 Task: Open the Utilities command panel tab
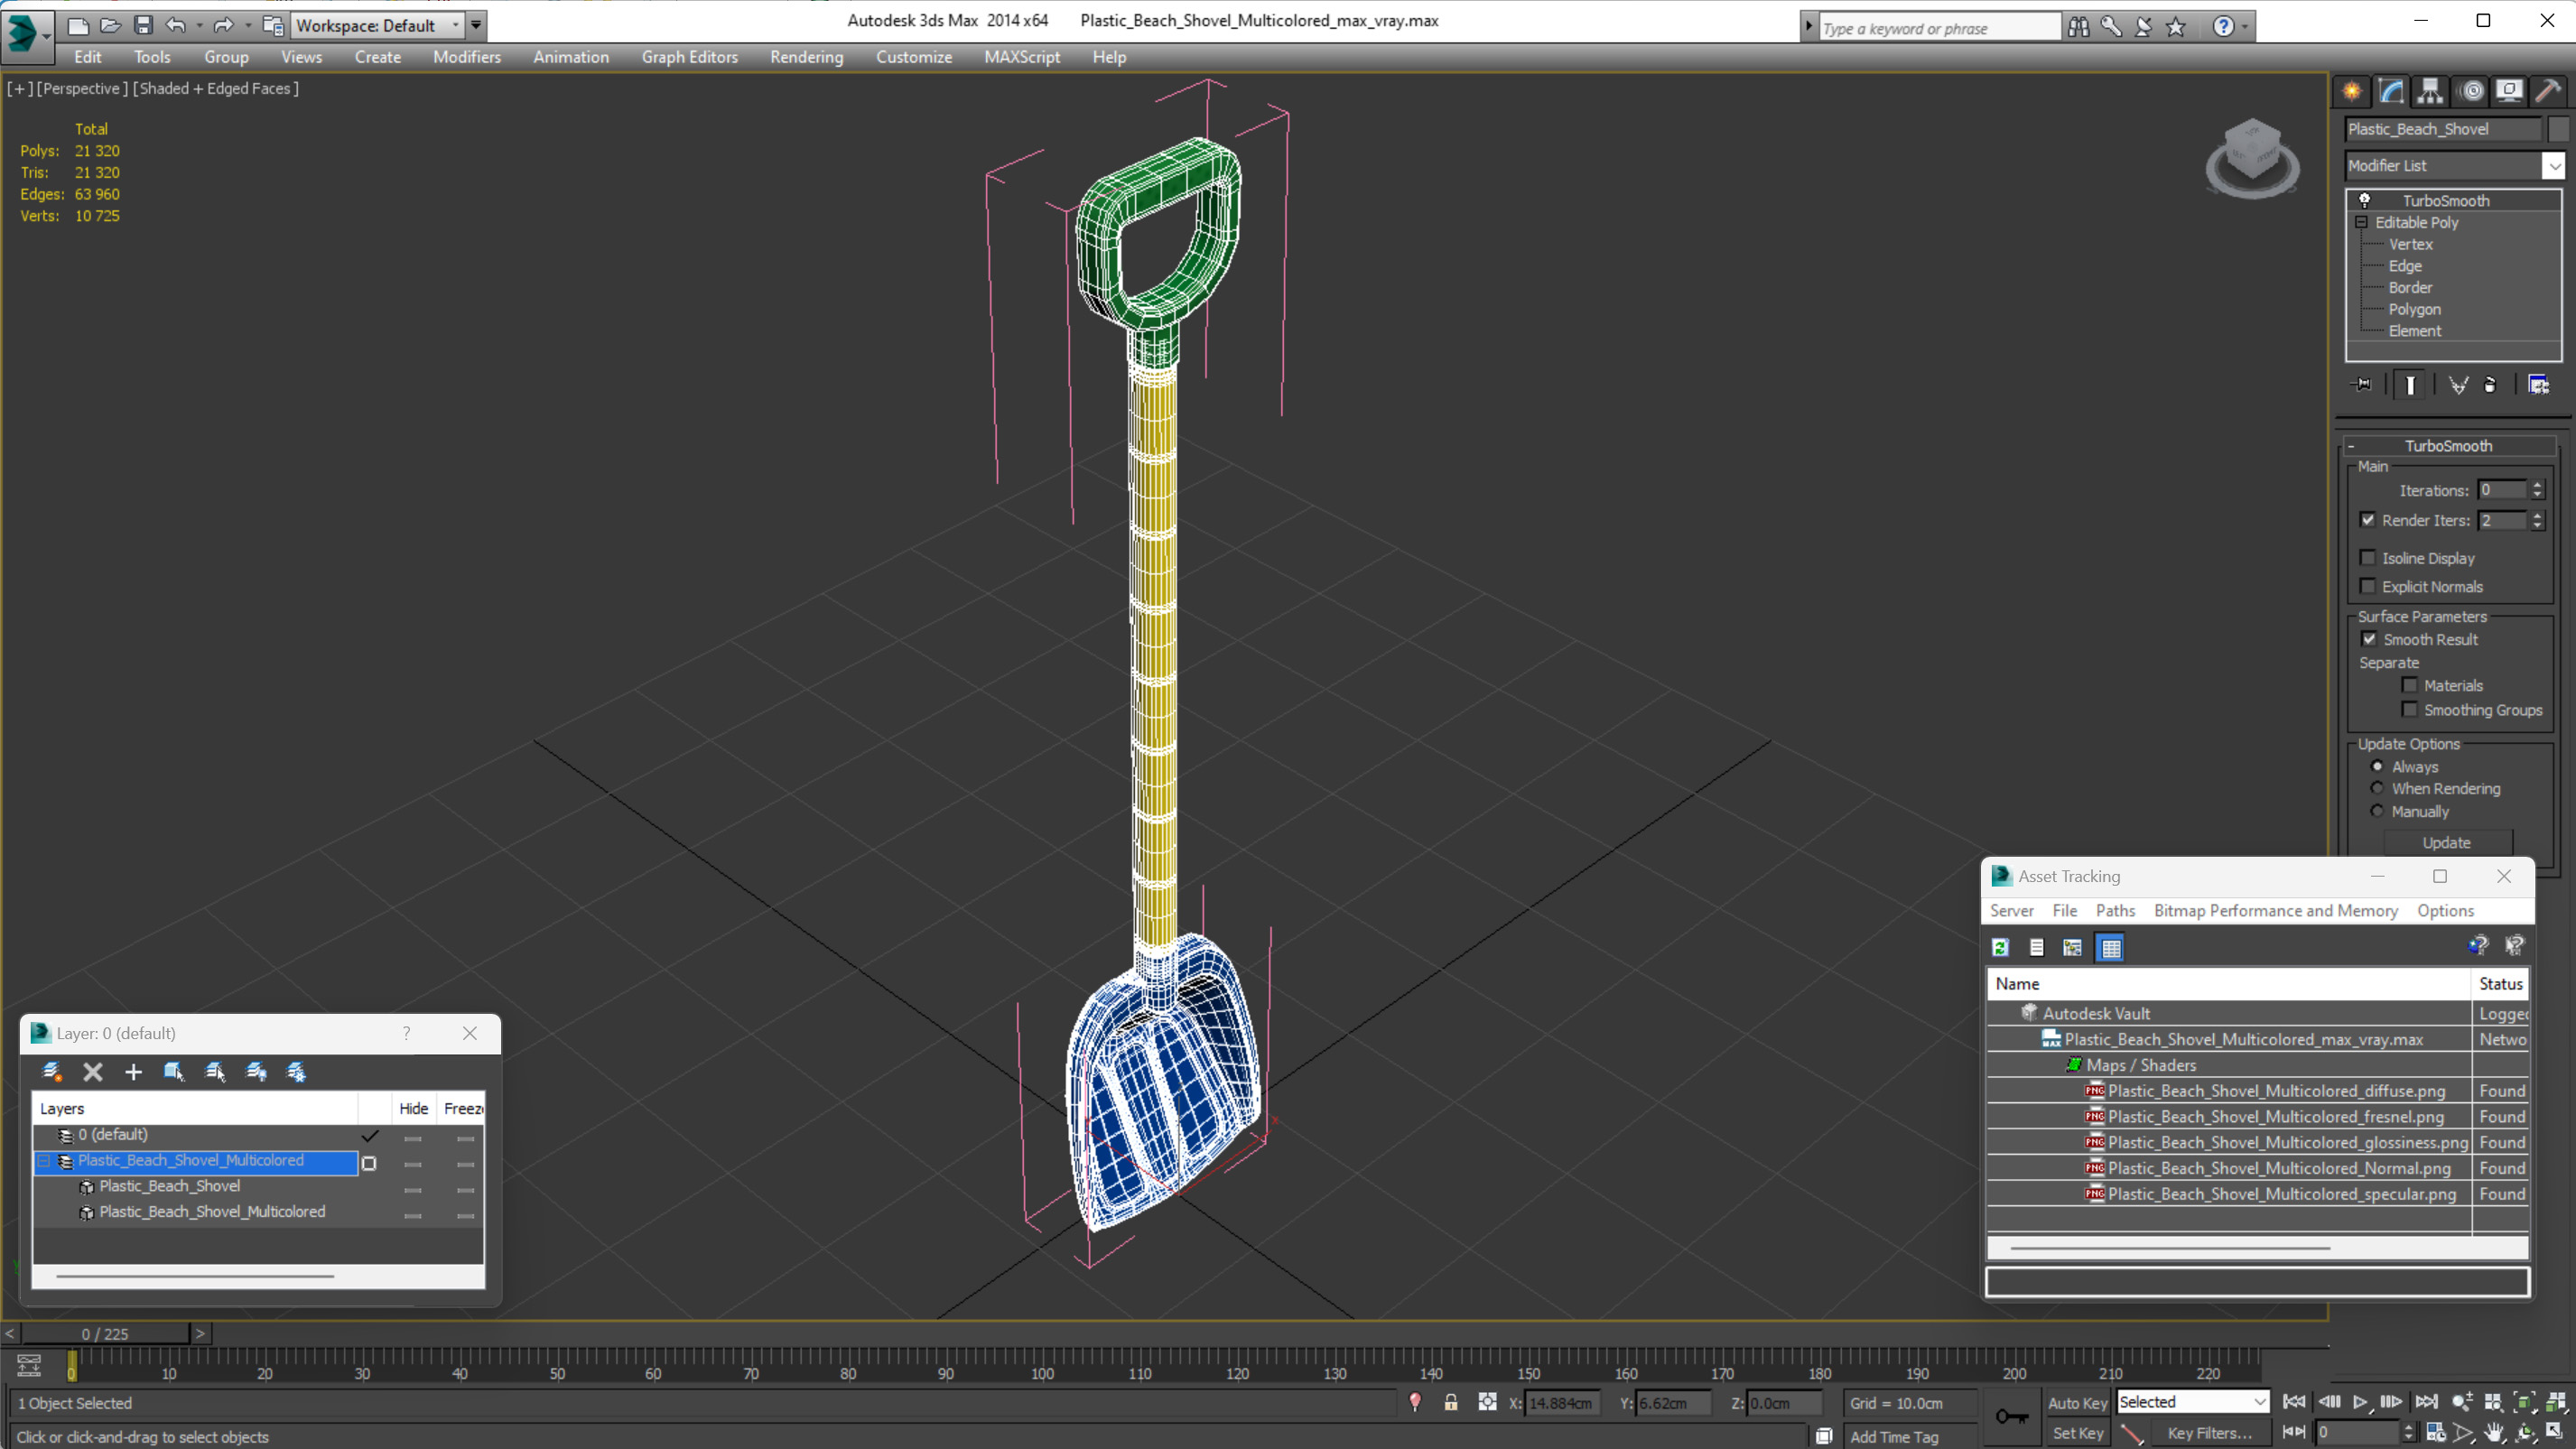pos(2549,91)
